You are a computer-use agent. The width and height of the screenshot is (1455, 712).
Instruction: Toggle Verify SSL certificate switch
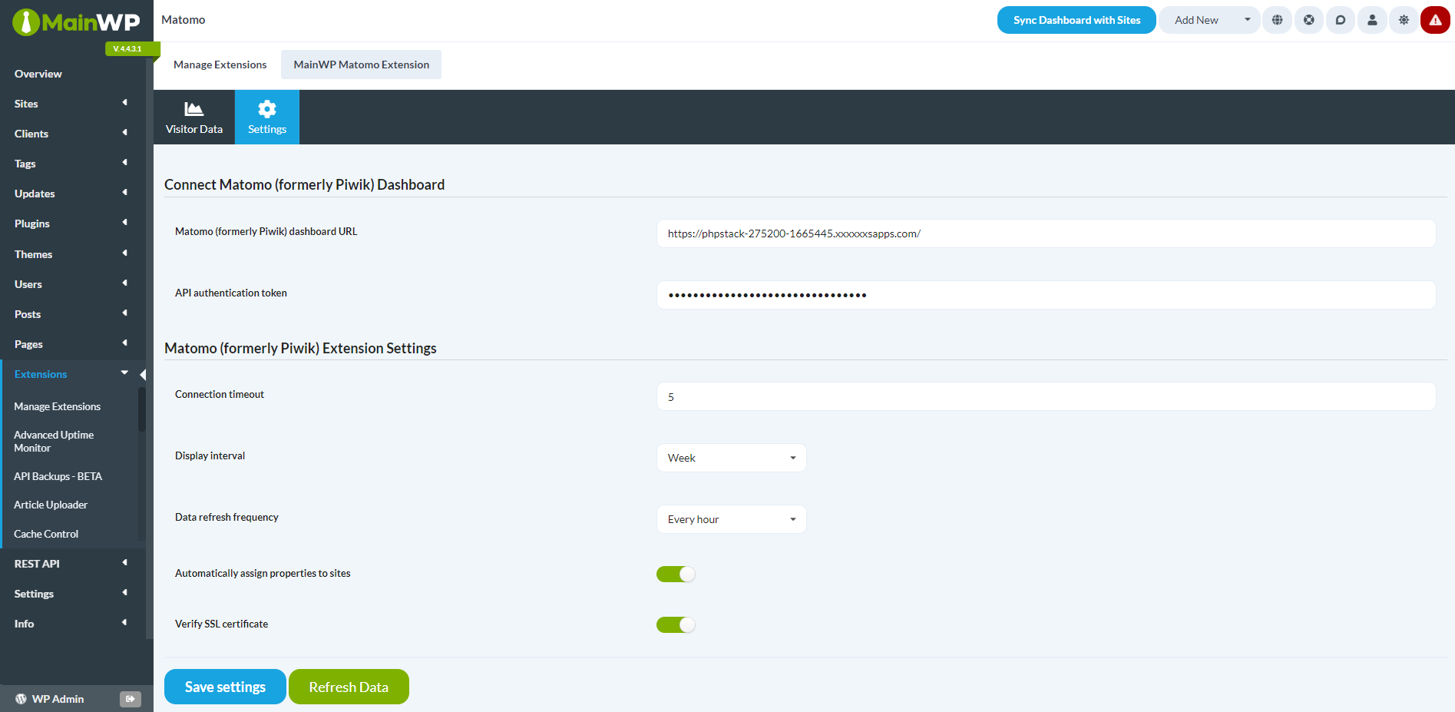(676, 624)
